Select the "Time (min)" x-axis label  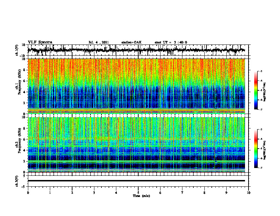pyautogui.click(x=141, y=196)
